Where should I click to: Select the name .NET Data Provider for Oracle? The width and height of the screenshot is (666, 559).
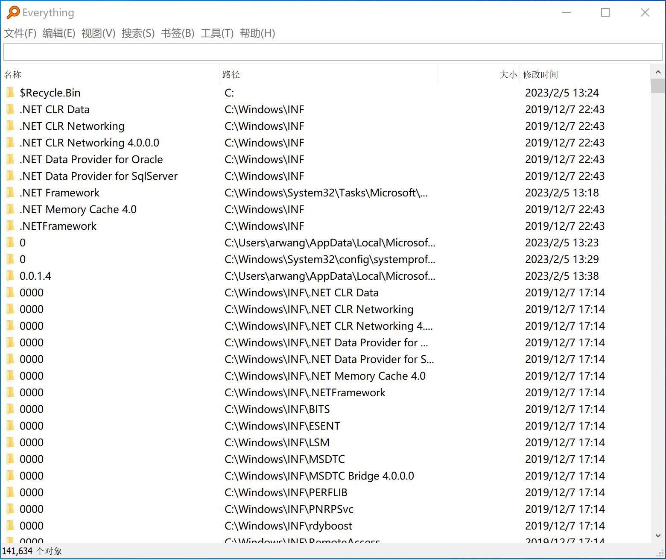pyautogui.click(x=91, y=159)
